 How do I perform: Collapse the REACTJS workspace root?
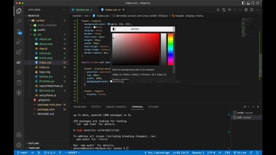click(26, 15)
